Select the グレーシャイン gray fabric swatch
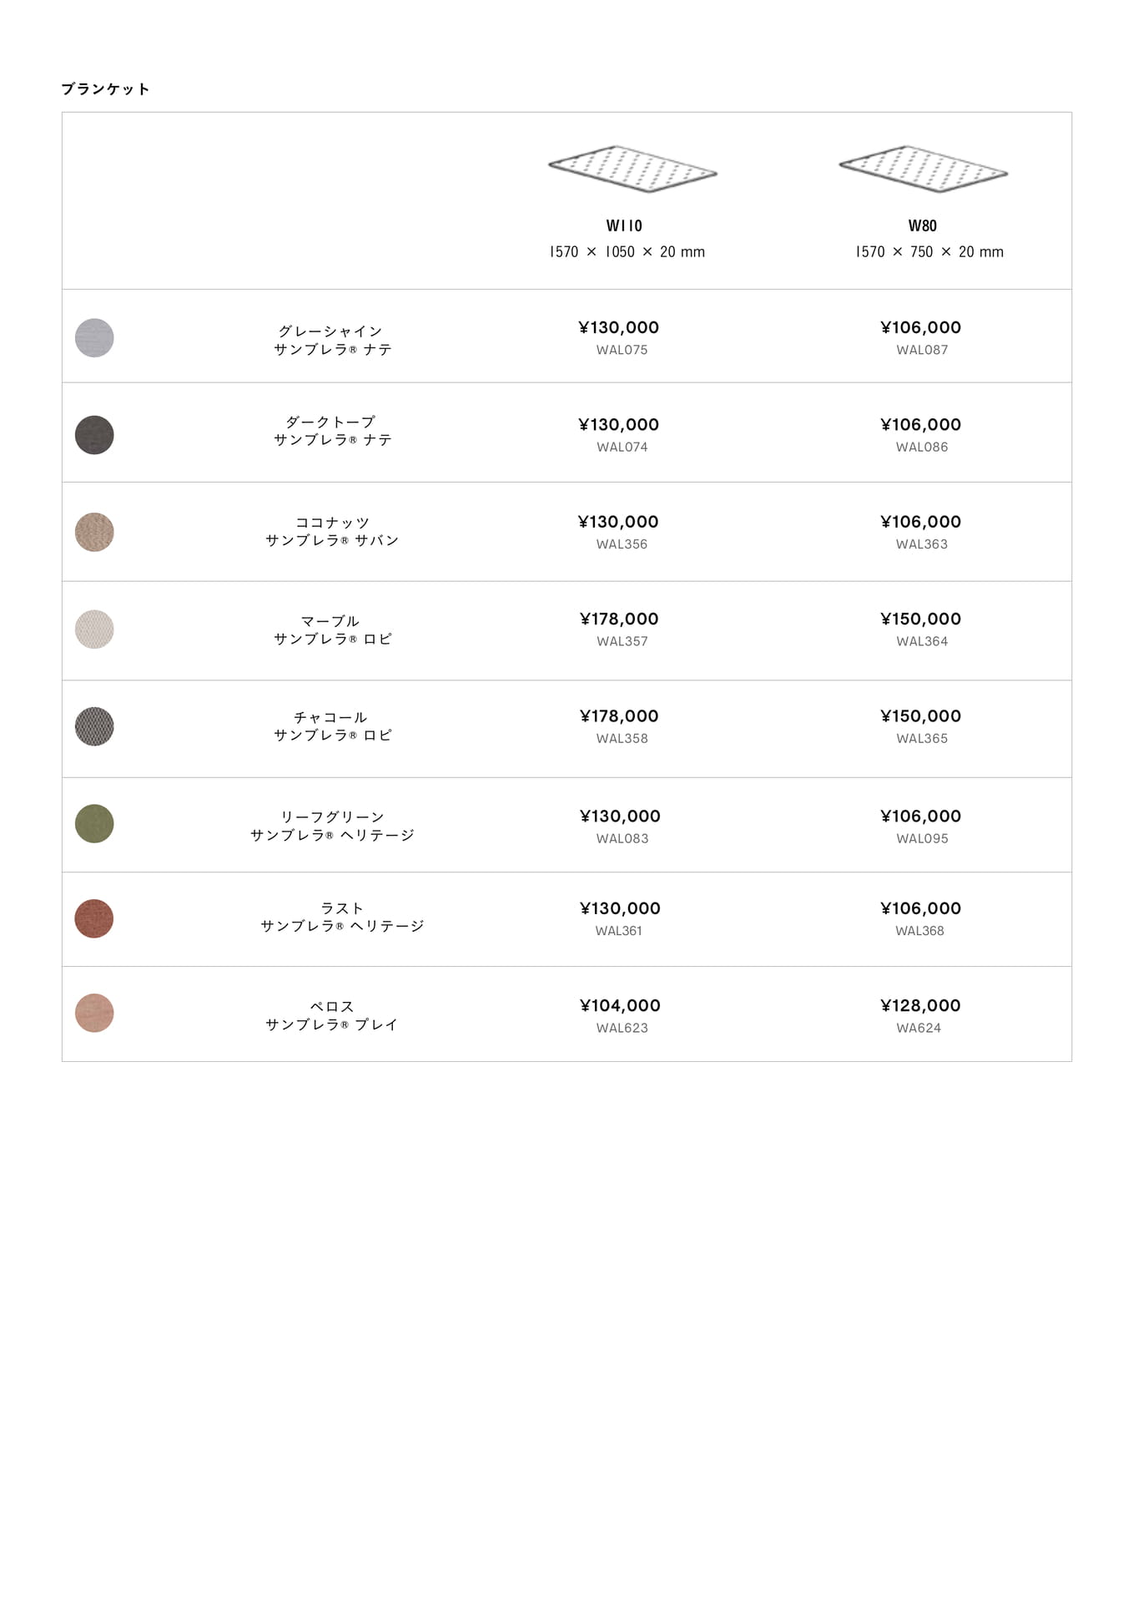This screenshot has width=1133, height=1603. coord(94,338)
